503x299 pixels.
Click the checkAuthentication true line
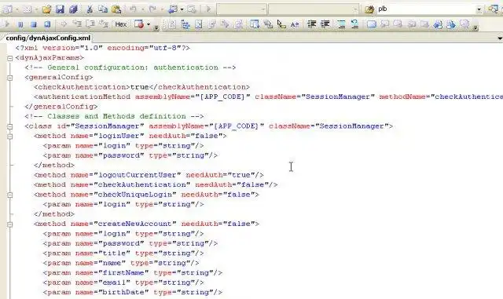point(141,87)
